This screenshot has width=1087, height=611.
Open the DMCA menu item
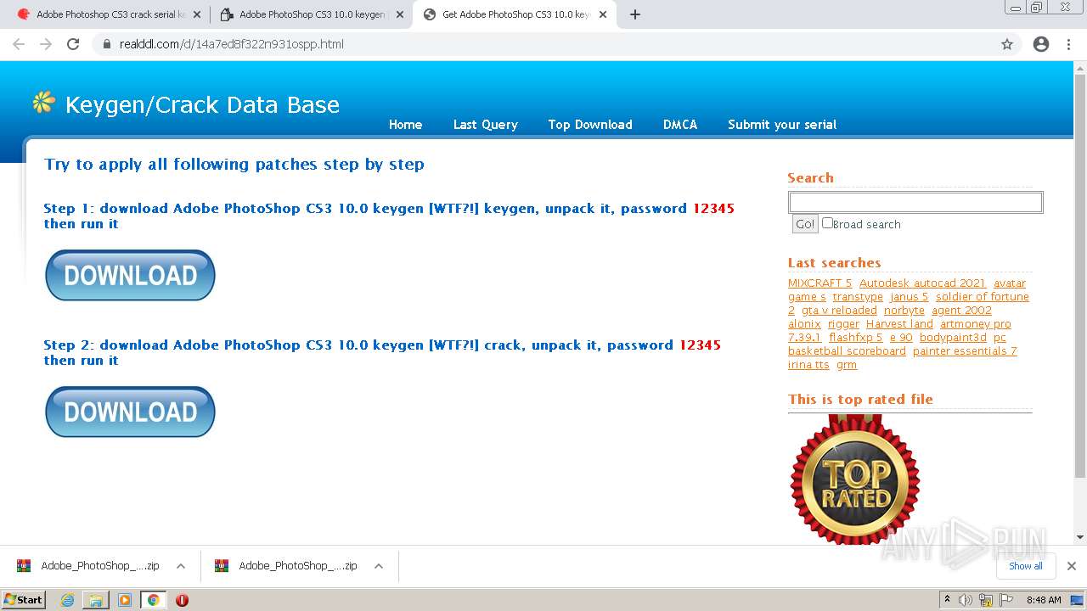(x=680, y=124)
